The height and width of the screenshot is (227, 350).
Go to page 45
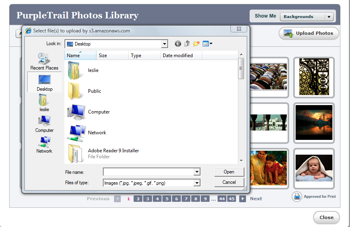[x=232, y=199]
